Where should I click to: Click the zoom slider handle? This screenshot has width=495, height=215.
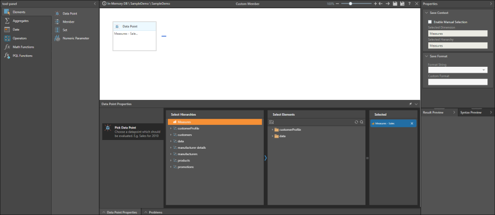click(350, 3)
